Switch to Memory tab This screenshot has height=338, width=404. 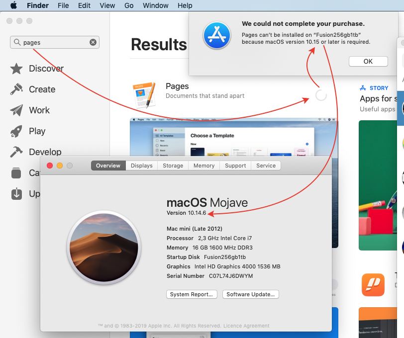pos(204,166)
